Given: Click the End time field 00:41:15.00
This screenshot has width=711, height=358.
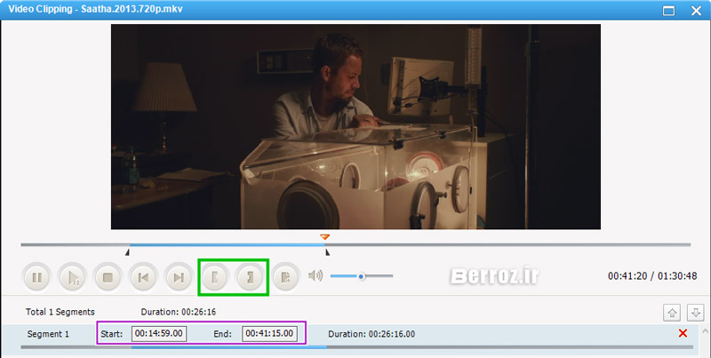Looking at the screenshot, I should 269,334.
